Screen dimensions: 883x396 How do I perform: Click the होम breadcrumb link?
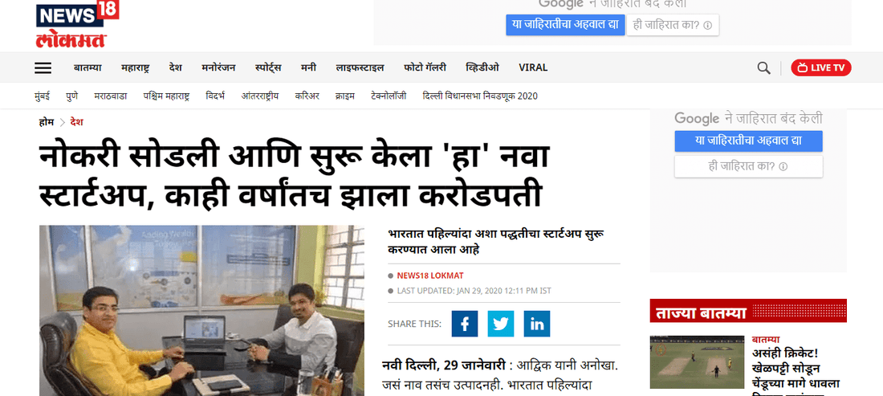point(47,122)
